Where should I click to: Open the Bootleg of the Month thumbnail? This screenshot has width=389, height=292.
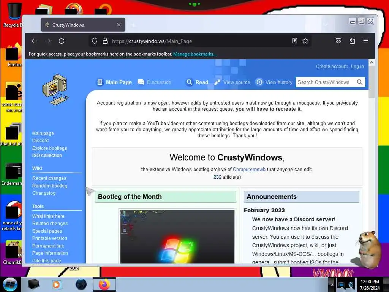pyautogui.click(x=177, y=236)
